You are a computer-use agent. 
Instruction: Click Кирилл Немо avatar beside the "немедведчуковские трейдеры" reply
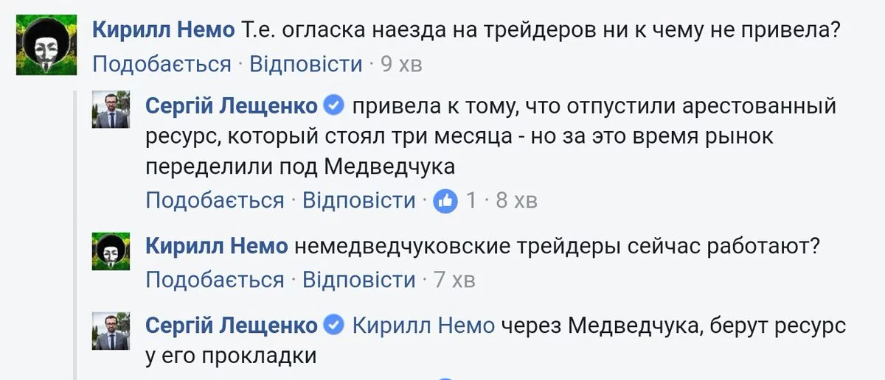pyautogui.click(x=111, y=251)
